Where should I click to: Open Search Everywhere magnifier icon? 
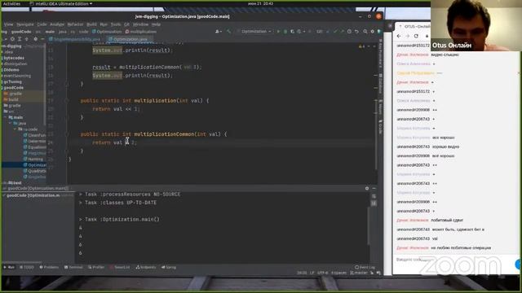coord(365,32)
